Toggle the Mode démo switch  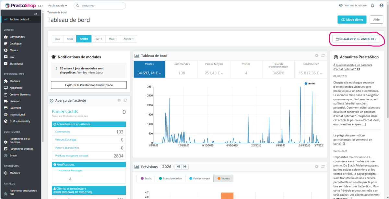pos(352,19)
